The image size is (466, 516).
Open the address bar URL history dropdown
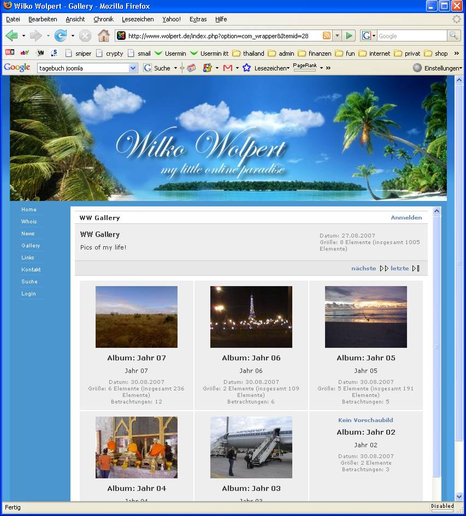(x=337, y=35)
